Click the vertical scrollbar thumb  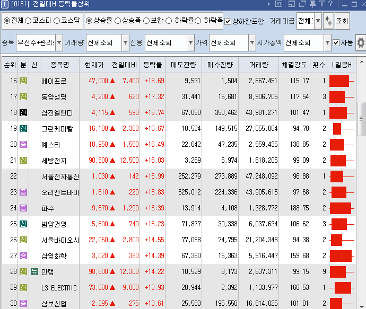362,119
